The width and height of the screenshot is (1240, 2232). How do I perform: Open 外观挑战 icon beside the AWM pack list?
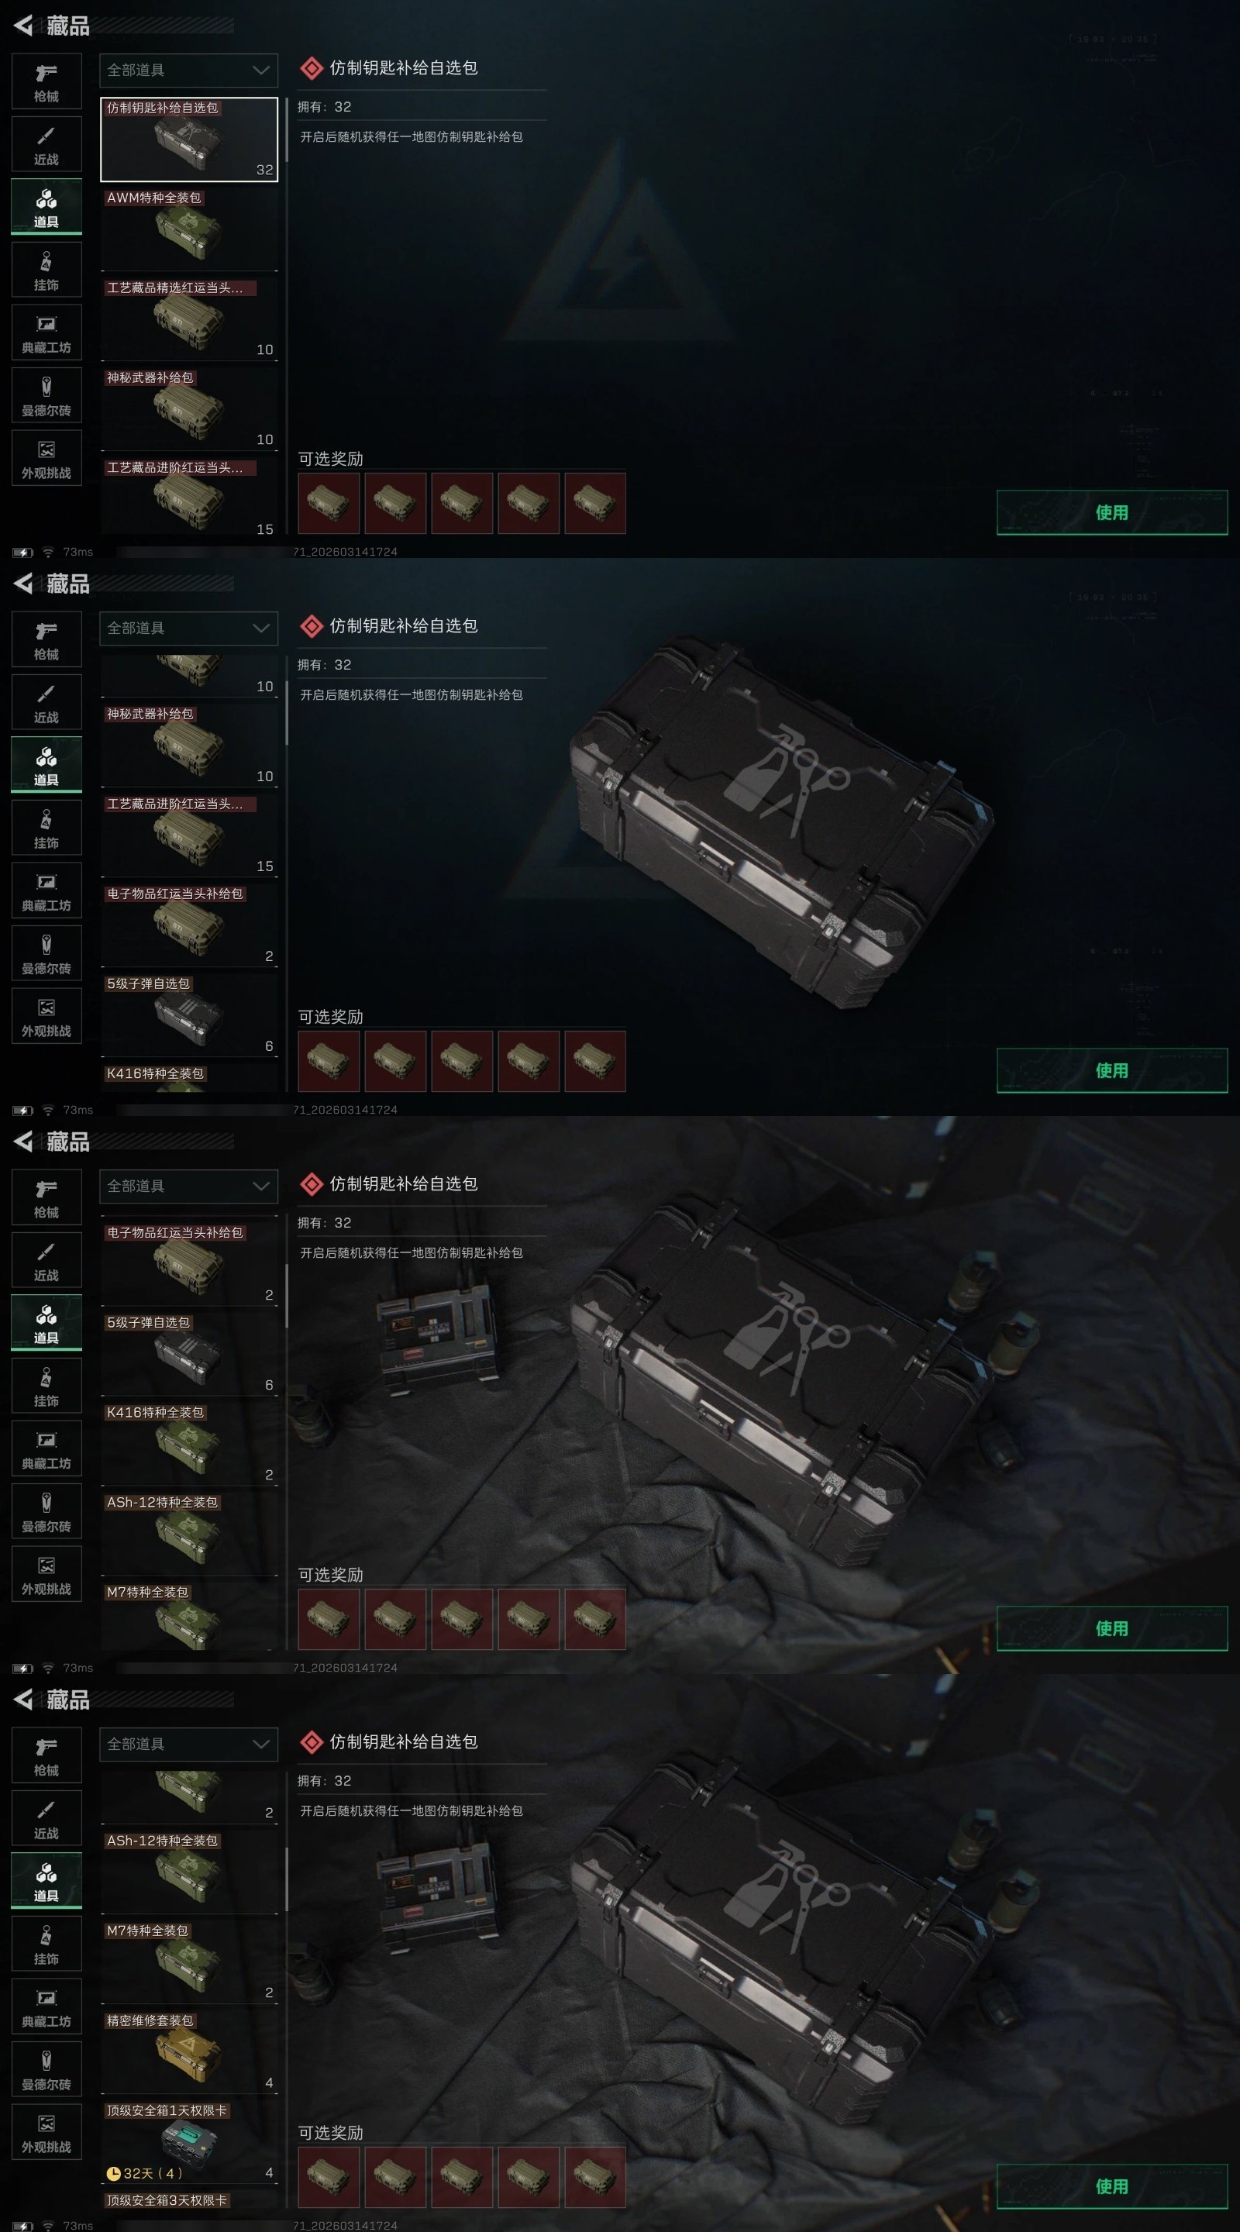(x=46, y=458)
